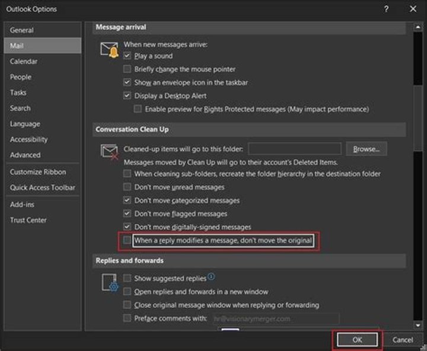Image resolution: width=427 pixels, height=351 pixels.
Task: Go to Add-ins category
Action: [43, 204]
